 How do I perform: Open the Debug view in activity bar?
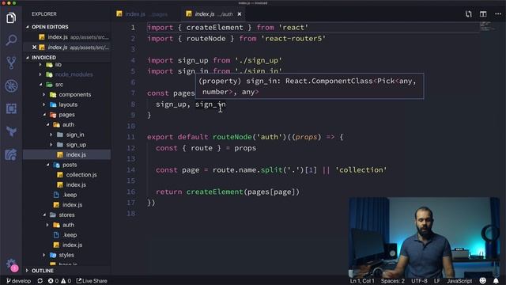click(x=11, y=86)
